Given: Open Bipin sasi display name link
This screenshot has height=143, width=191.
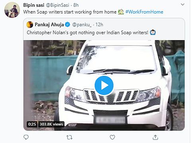Looking at the screenshot, I should pyautogui.click(x=34, y=5).
